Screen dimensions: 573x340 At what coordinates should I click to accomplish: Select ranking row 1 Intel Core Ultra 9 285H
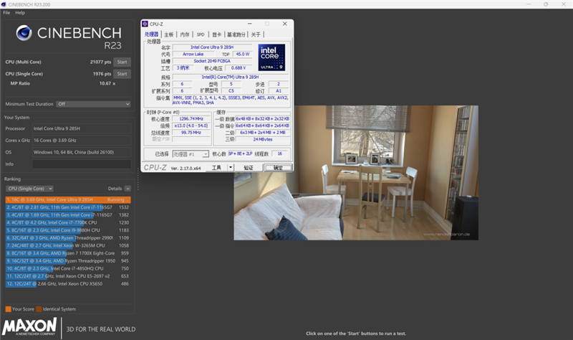click(68, 199)
